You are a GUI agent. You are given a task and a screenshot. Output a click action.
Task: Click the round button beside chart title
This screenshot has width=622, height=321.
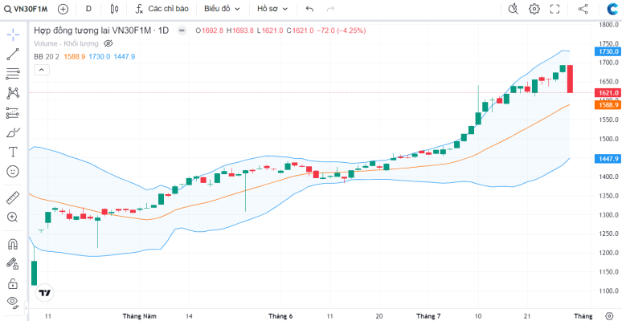pyautogui.click(x=182, y=30)
